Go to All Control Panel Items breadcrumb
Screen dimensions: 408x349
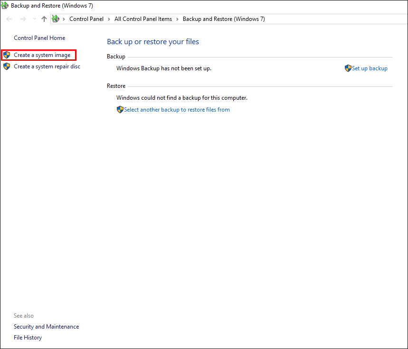143,19
